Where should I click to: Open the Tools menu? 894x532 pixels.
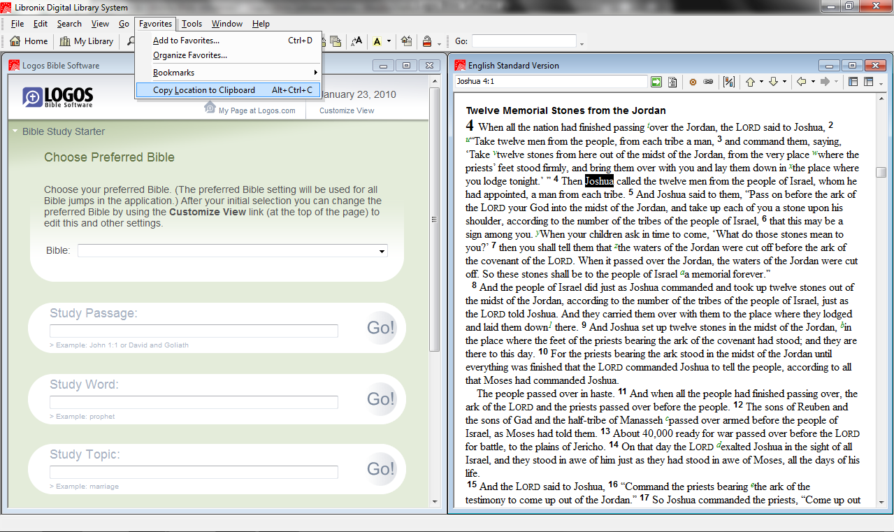(192, 23)
